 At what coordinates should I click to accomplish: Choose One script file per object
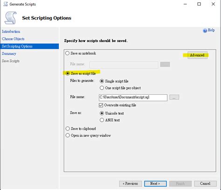[x=102, y=88]
